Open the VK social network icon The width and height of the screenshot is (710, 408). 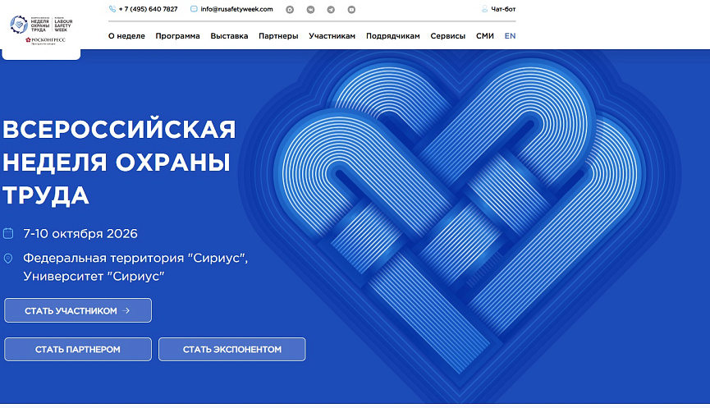(x=310, y=10)
